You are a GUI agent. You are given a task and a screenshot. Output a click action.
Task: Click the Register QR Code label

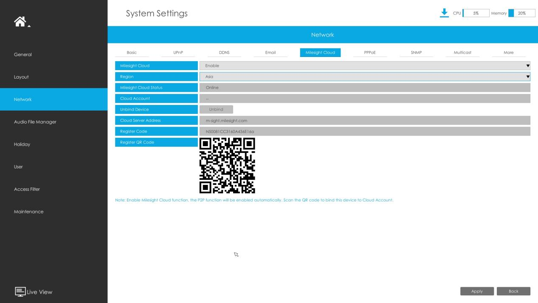tap(156, 142)
